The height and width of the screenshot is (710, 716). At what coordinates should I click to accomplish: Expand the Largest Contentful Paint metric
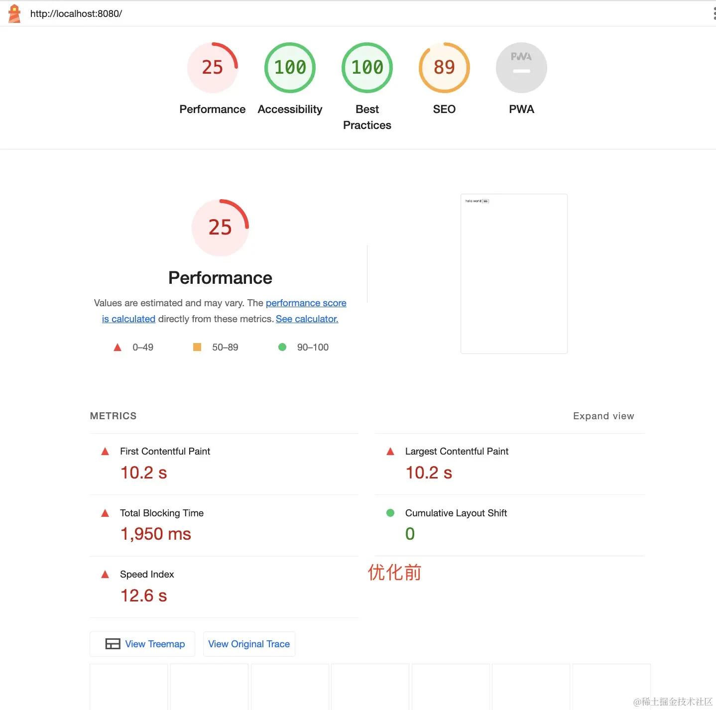(x=509, y=464)
